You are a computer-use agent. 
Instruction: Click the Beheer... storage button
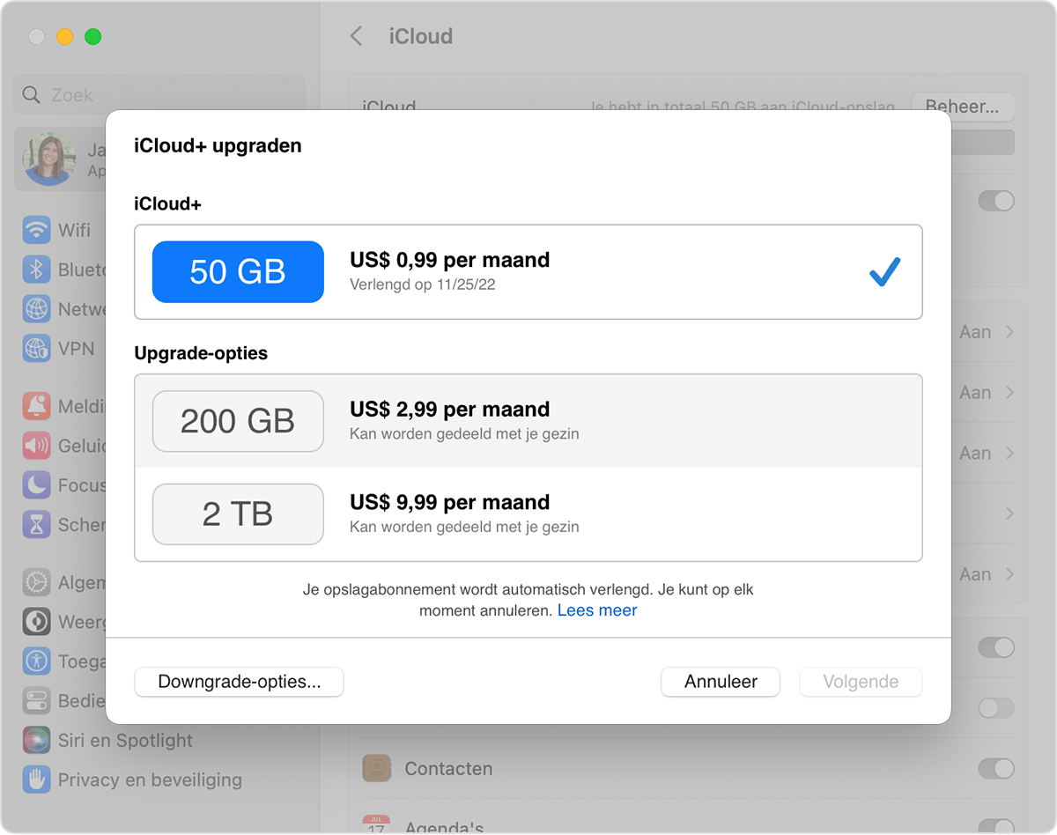962,107
